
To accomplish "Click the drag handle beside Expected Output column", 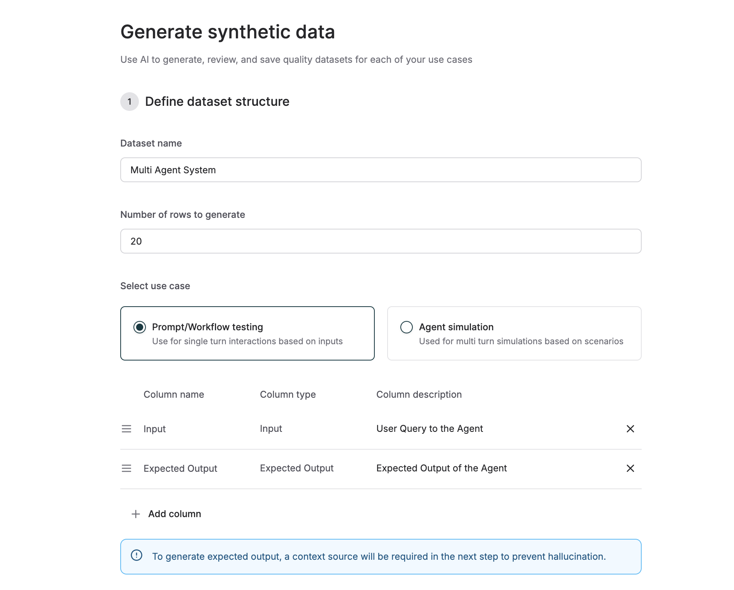I will click(x=126, y=468).
